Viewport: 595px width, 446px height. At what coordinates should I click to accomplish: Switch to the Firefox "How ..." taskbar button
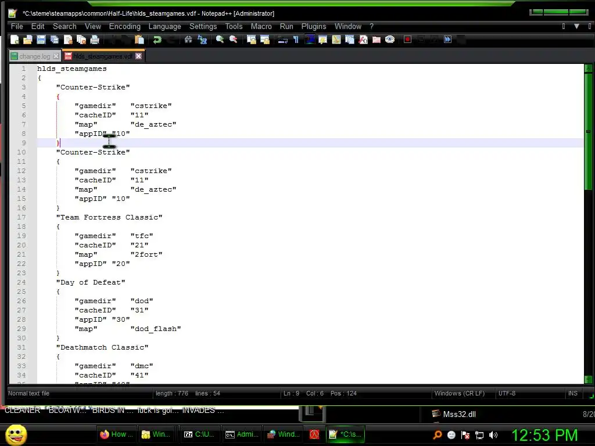coord(116,434)
